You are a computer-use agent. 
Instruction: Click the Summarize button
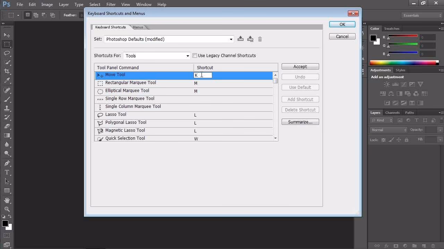[300, 122]
